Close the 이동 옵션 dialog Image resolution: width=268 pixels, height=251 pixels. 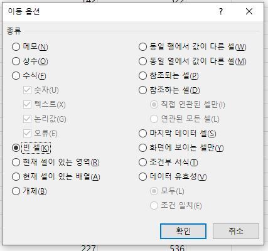(x=249, y=11)
